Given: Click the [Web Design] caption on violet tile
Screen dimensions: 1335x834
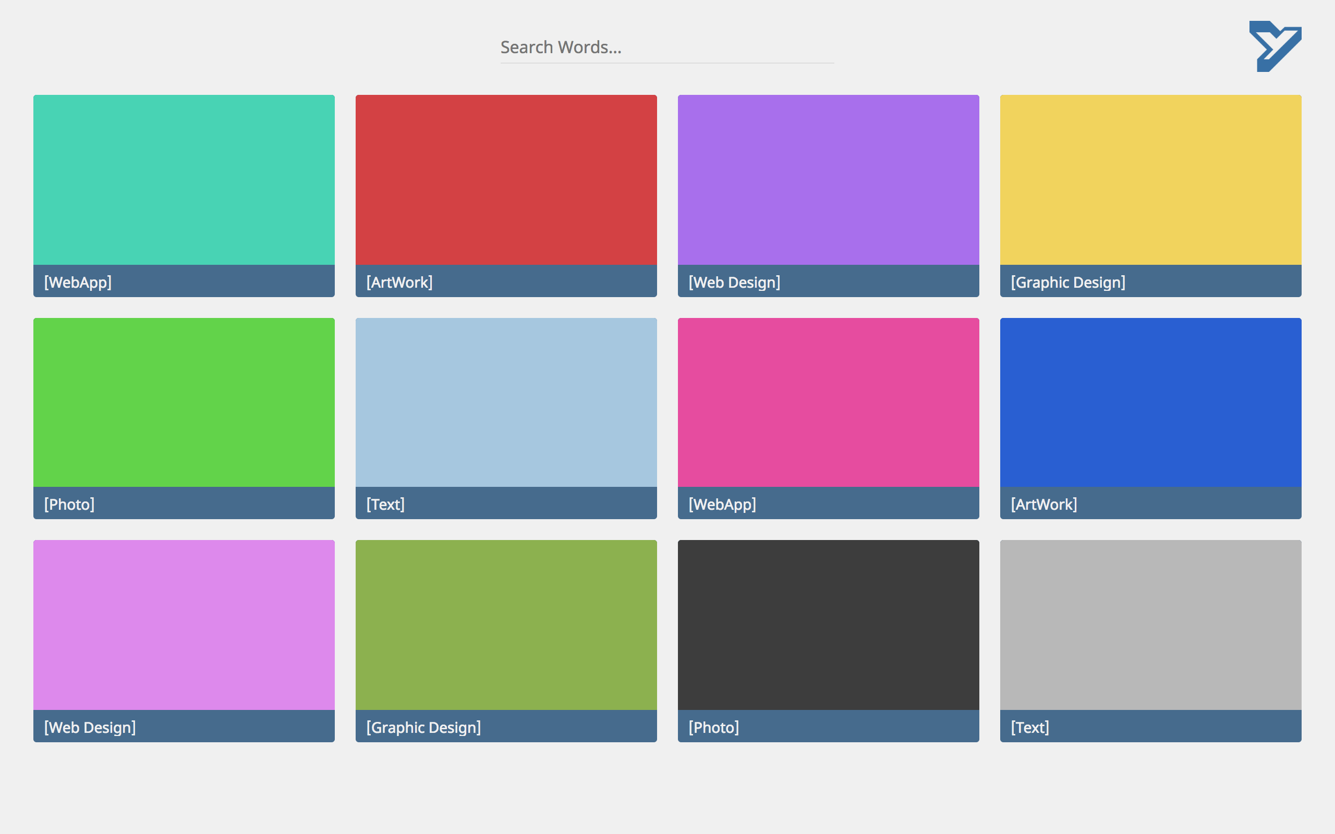Looking at the screenshot, I should tap(90, 728).
